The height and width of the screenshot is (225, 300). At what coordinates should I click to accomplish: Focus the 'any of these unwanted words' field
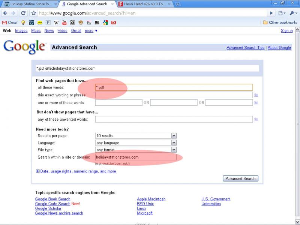pyautogui.click(x=174, y=119)
